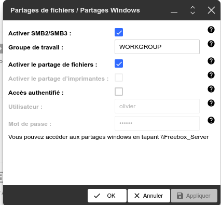Show help icon next to Utilisateur field
221x205 pixels.
point(211,103)
